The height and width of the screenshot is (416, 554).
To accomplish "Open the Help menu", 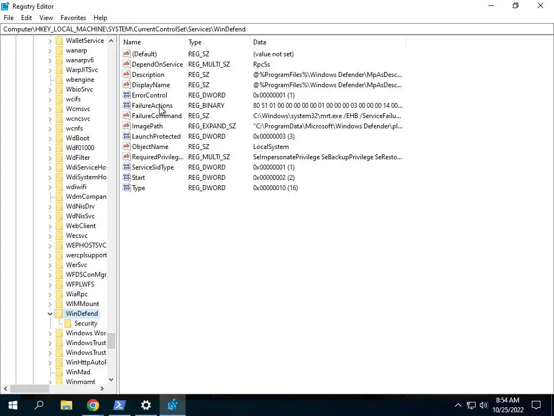I will (100, 18).
